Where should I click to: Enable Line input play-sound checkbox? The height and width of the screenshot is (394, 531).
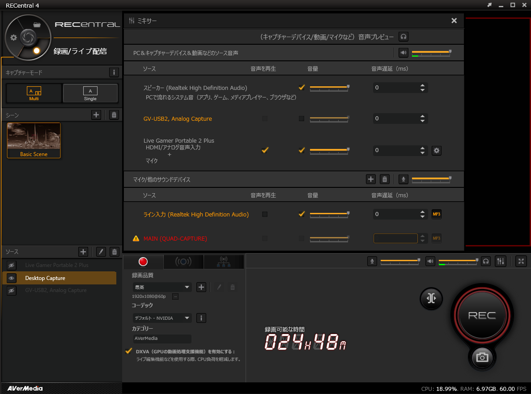point(265,214)
